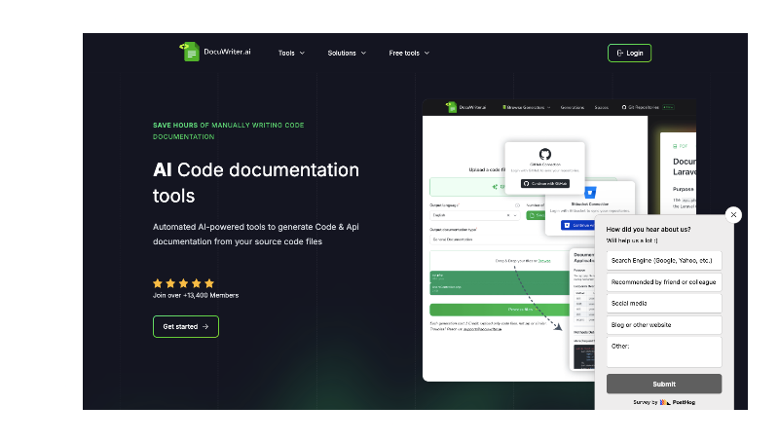
Task: Open the Tools dropdown menu
Action: coord(291,54)
